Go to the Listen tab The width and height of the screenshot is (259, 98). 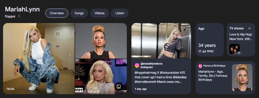tap(120, 13)
